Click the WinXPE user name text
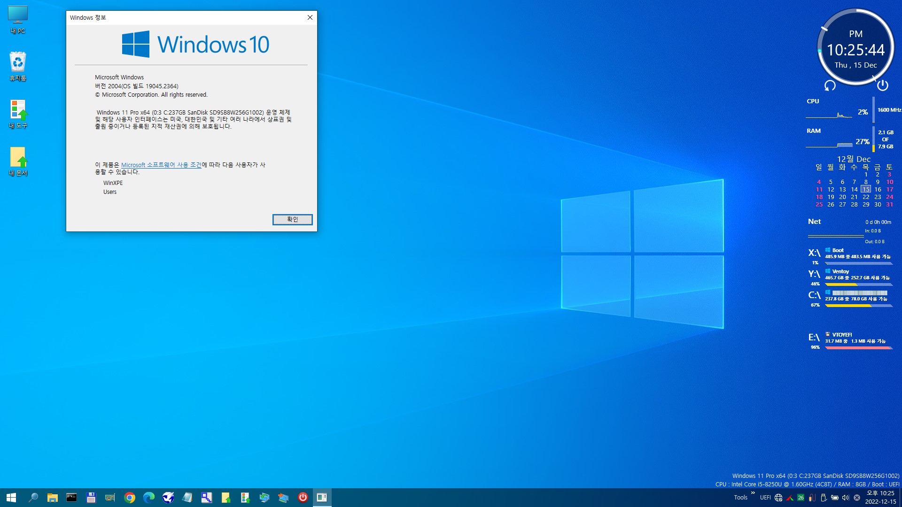Image resolution: width=902 pixels, height=507 pixels. point(113,183)
